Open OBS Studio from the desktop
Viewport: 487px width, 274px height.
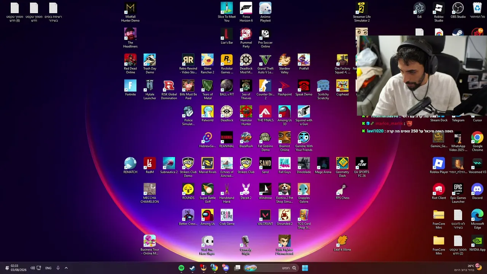coord(458,11)
